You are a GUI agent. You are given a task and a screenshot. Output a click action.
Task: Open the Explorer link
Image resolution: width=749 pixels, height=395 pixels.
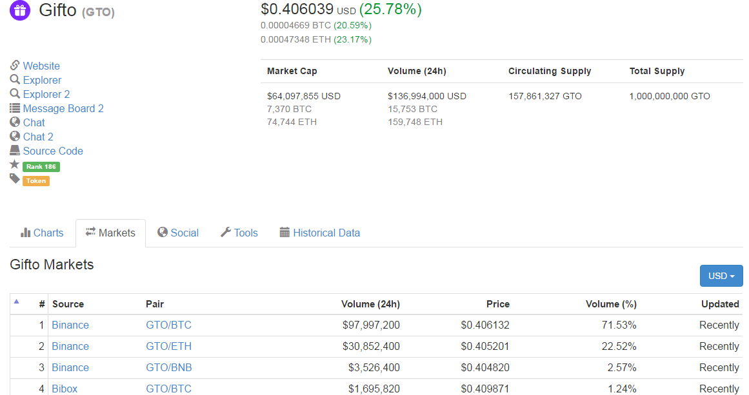pos(42,80)
